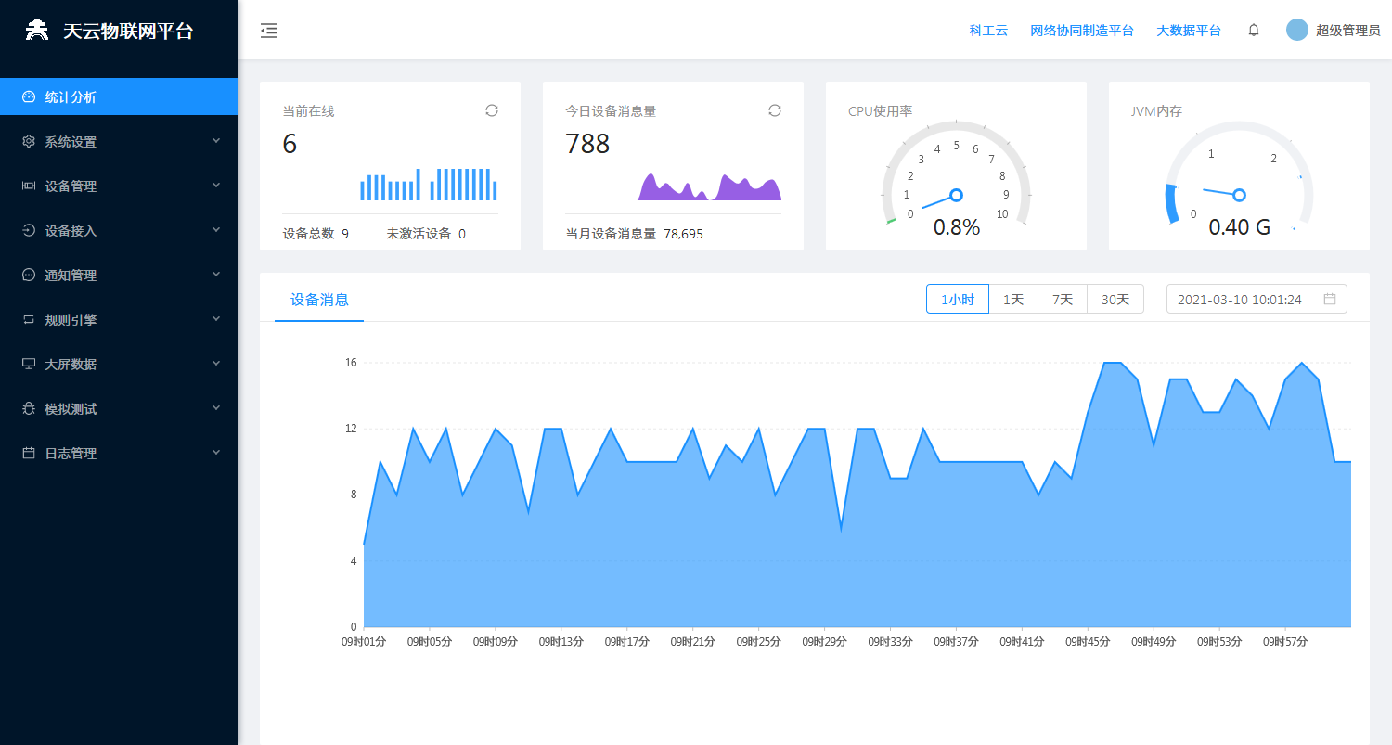Expand the 设备管理 menu chevron

(216, 186)
